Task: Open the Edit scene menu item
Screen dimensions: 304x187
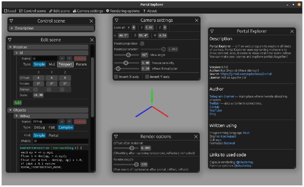Action: (x=59, y=11)
